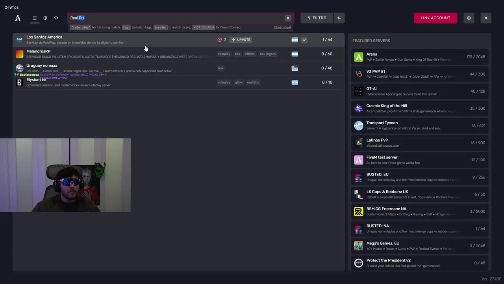
Task: Open FiveM test server entry
Action: pos(419,160)
